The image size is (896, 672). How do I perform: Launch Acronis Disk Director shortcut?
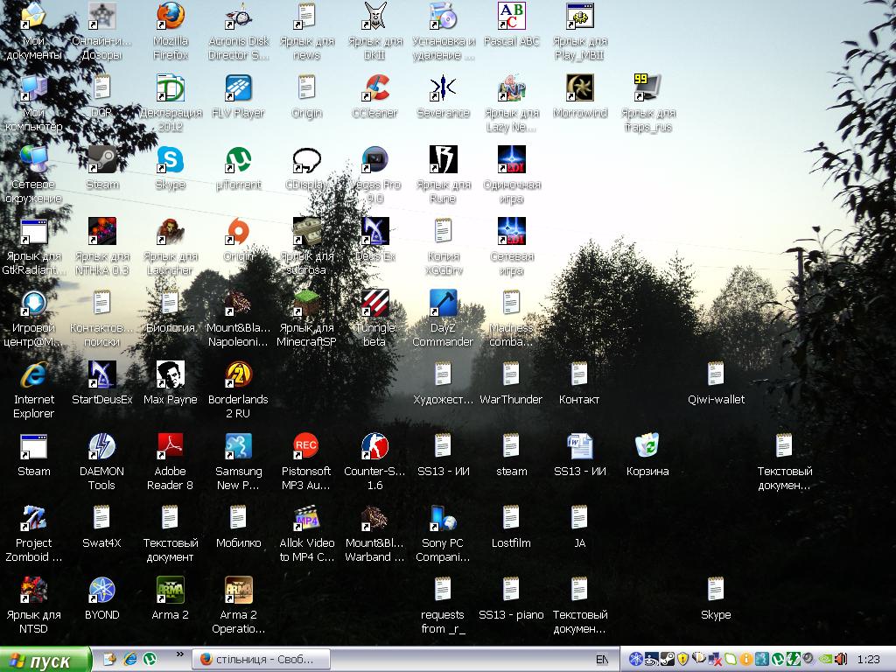(x=239, y=31)
